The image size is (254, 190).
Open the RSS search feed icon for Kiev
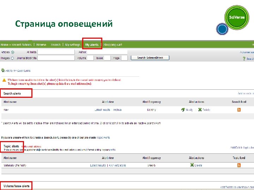click(x=239, y=110)
